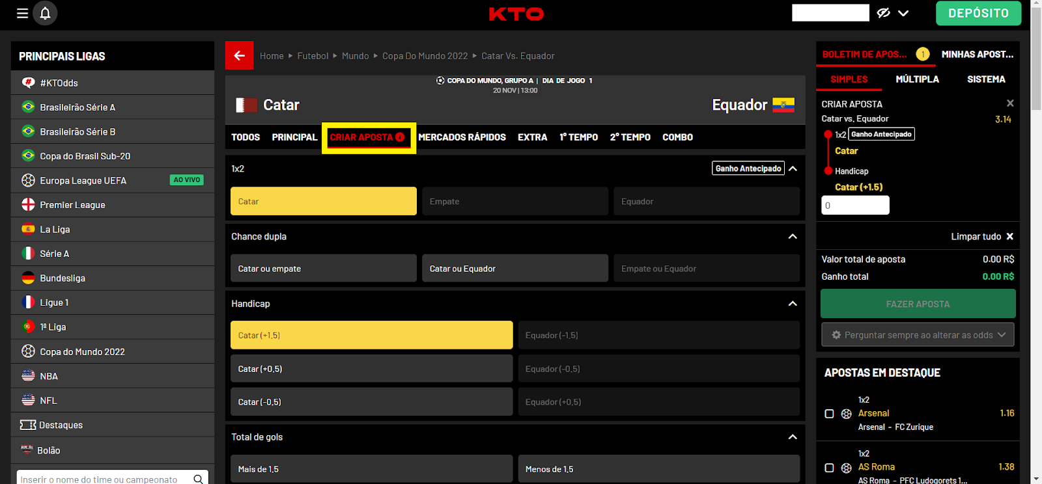Switch to MERCADOS RÁPIDOS tab
The height and width of the screenshot is (484, 1042).
(x=462, y=137)
